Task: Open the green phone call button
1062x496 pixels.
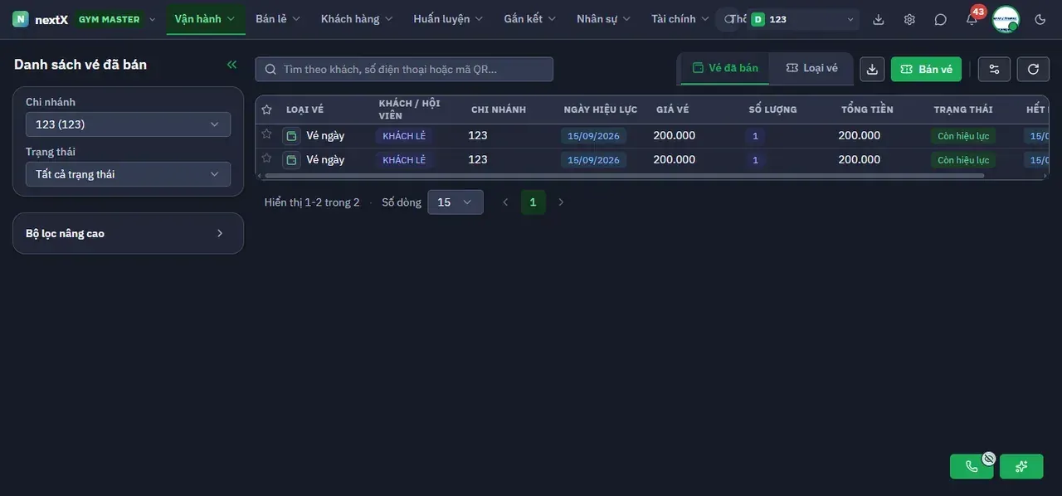Action: pos(972,466)
